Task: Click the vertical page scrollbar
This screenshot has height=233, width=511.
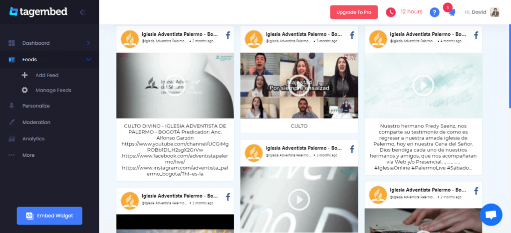Action: point(510,67)
